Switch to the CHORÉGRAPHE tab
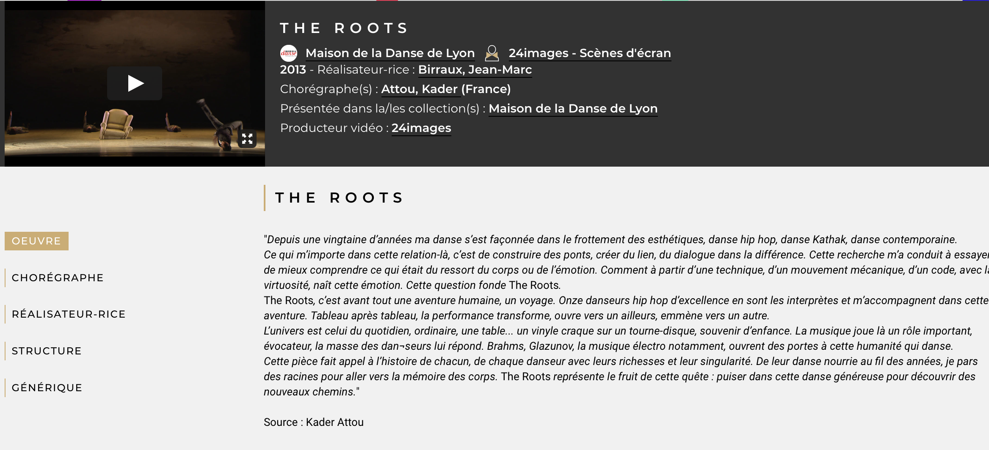This screenshot has height=450, width=989. coord(58,278)
